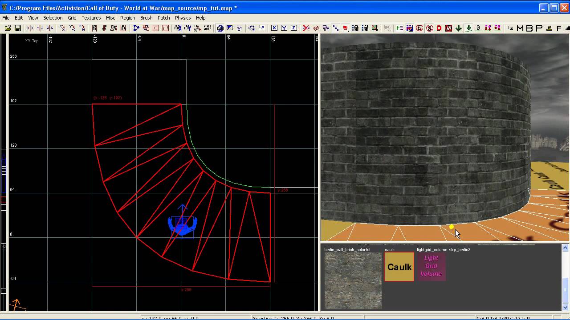
Task: Open the Brush menu
Action: pyautogui.click(x=146, y=18)
